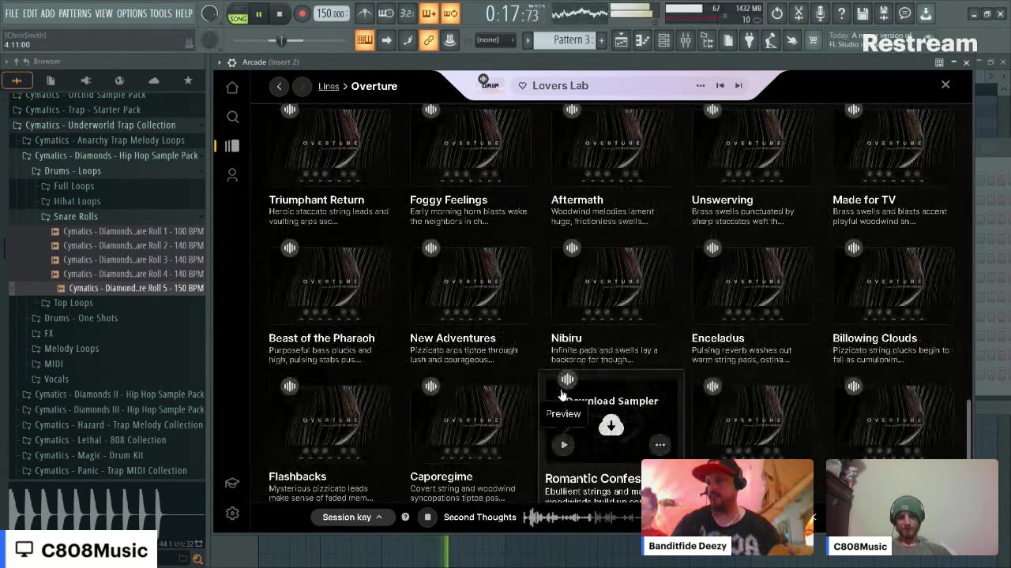The height and width of the screenshot is (568, 1011).
Task: Open the Lovers Lab three-dot menu
Action: (x=700, y=85)
